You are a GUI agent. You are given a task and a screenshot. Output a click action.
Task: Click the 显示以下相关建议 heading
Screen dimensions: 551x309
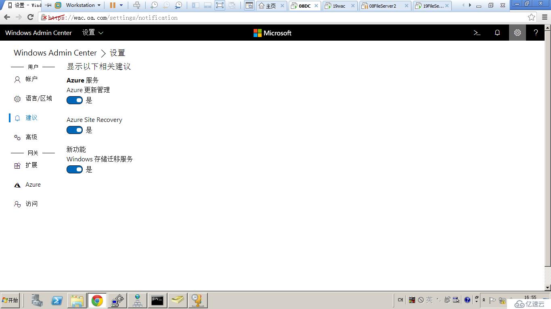pos(99,66)
